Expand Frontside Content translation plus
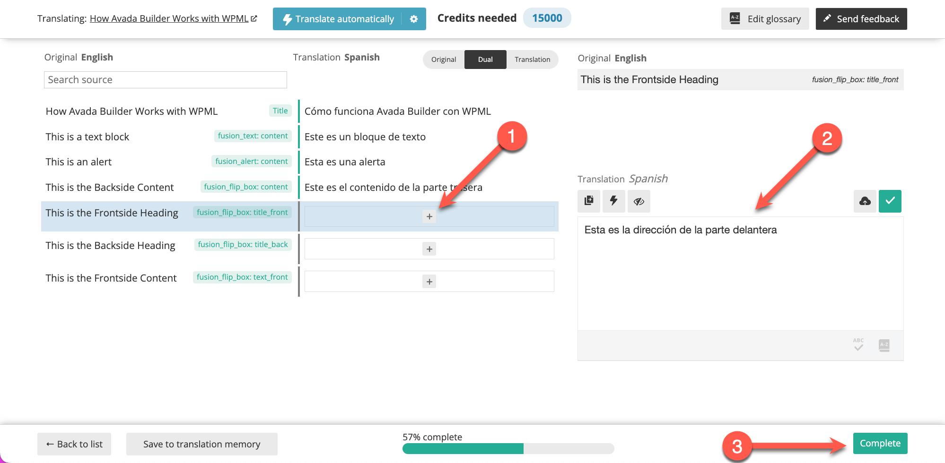This screenshot has width=945, height=463. 429,282
